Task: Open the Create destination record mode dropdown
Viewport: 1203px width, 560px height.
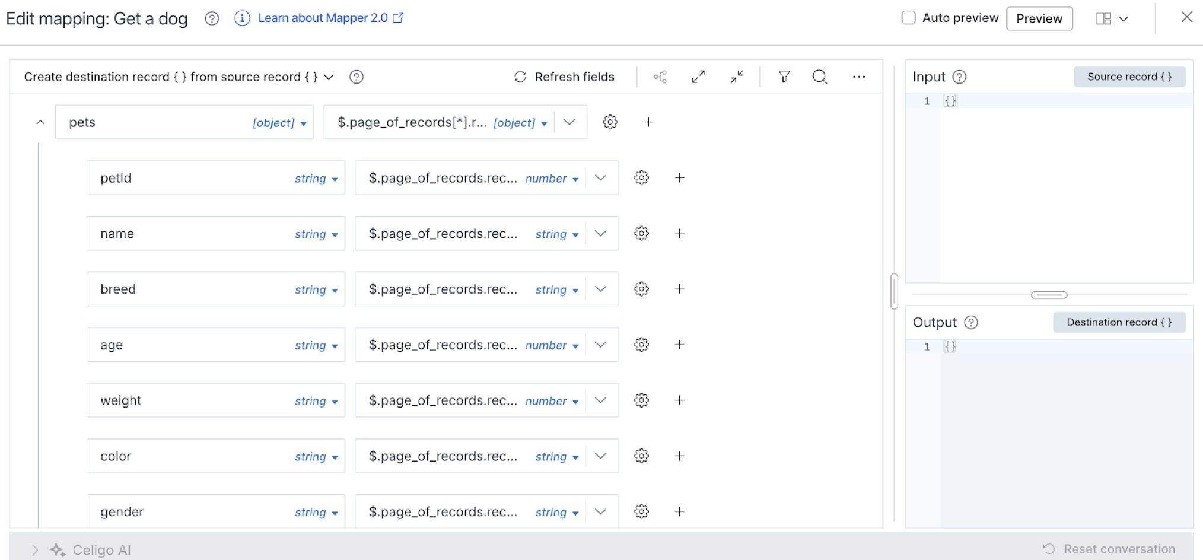Action: click(x=179, y=77)
